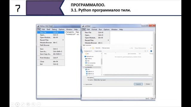Choose Open Module... in untitled File menu
The width and height of the screenshot is (191, 107).
(x=96, y=38)
